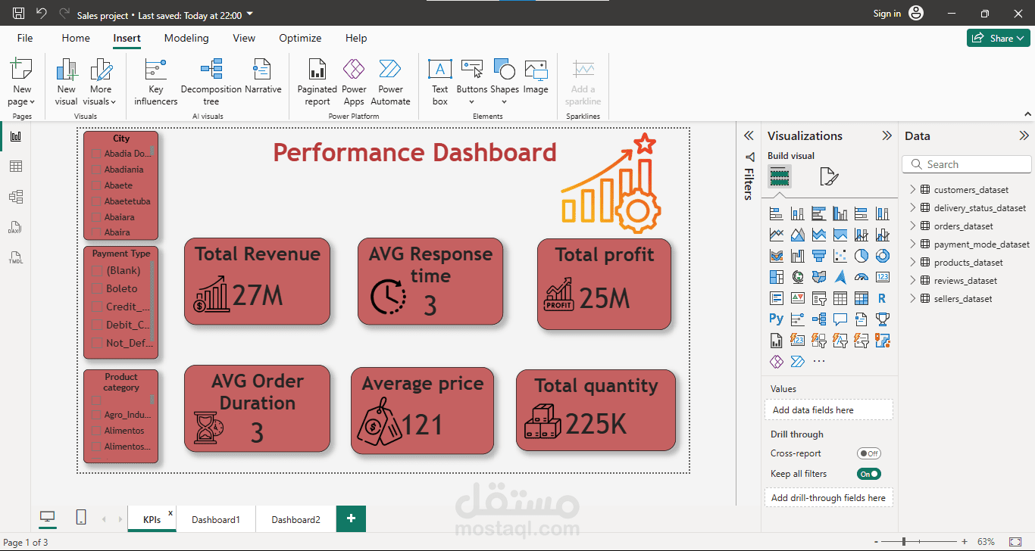
Task: Select the Donut chart visualization
Action: 882,256
